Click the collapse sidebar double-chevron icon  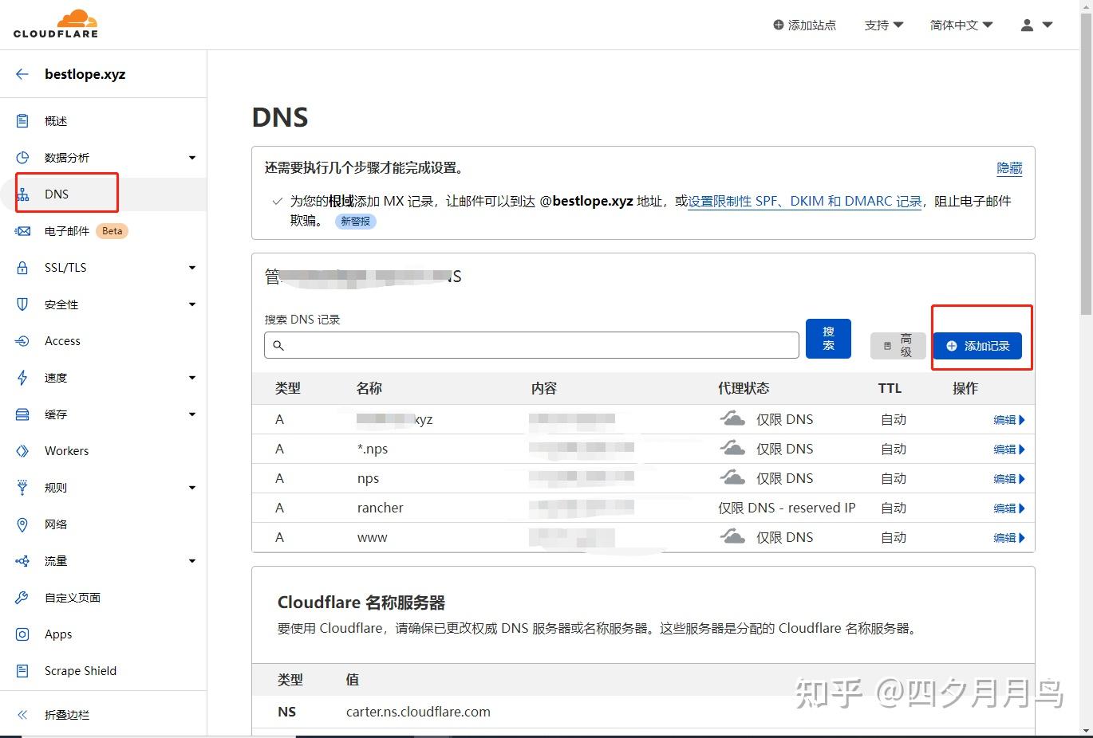pyautogui.click(x=22, y=715)
